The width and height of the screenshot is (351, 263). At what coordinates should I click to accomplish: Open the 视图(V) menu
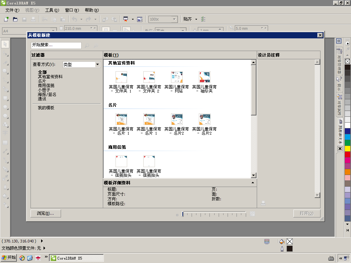[32, 10]
